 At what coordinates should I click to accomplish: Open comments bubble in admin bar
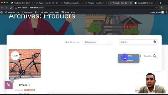[36, 12]
